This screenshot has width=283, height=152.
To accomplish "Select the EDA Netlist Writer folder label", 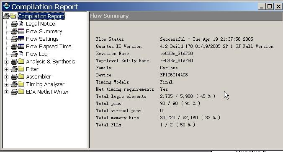I will [47, 92].
